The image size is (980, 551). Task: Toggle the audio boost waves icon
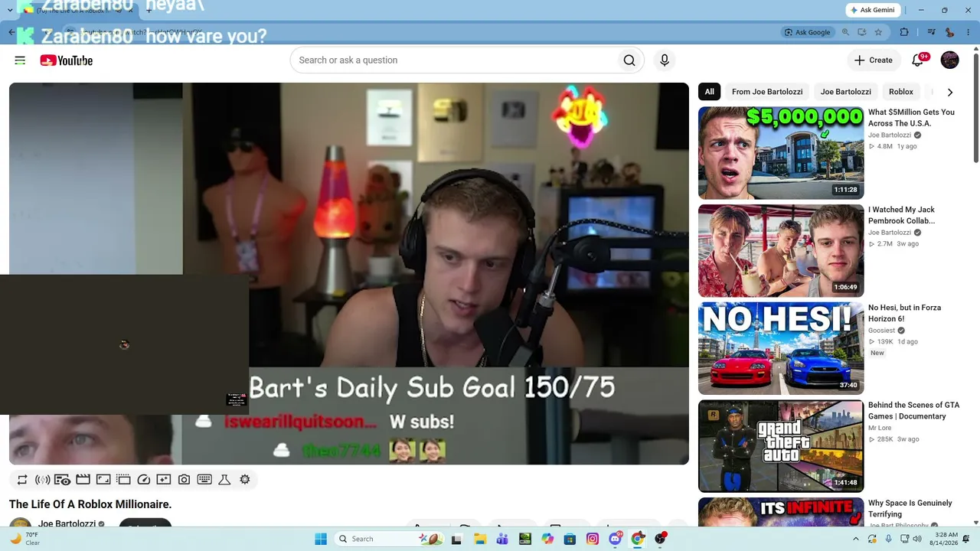[x=42, y=480]
